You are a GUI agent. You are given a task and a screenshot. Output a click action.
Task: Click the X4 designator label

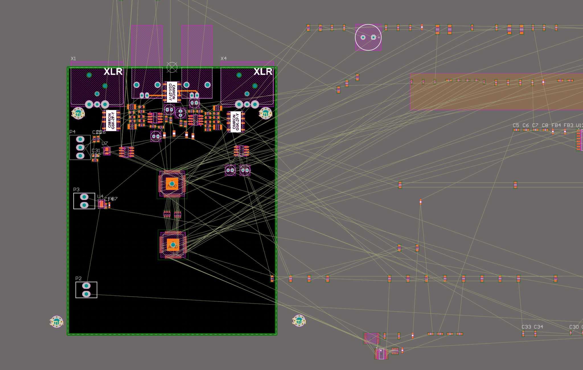[x=224, y=58]
